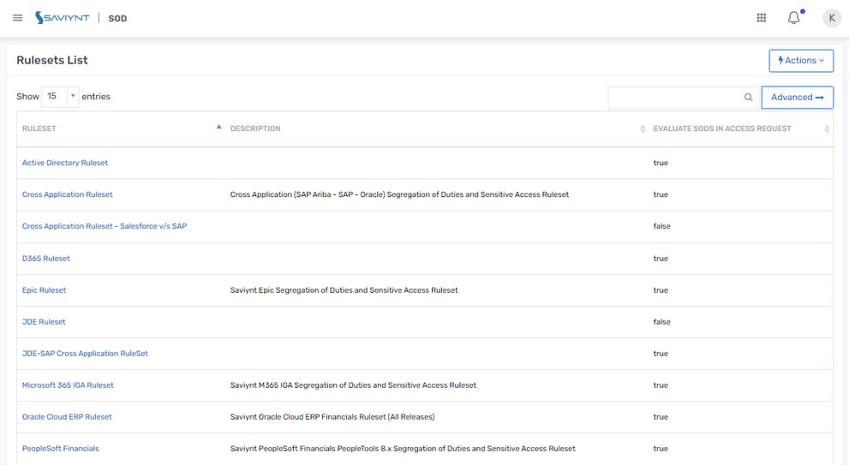849x465 pixels.
Task: Sort by the Ruleset column arrow
Action: click(x=218, y=127)
